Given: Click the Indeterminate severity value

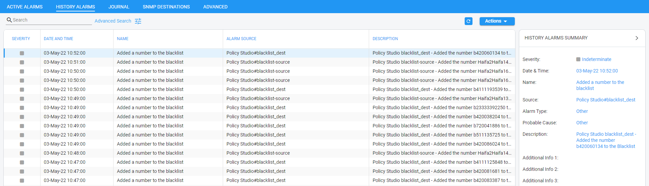Looking at the screenshot, I should tap(597, 59).
